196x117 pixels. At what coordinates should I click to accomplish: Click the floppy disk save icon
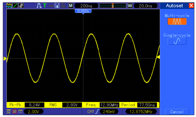[x=57, y=5]
